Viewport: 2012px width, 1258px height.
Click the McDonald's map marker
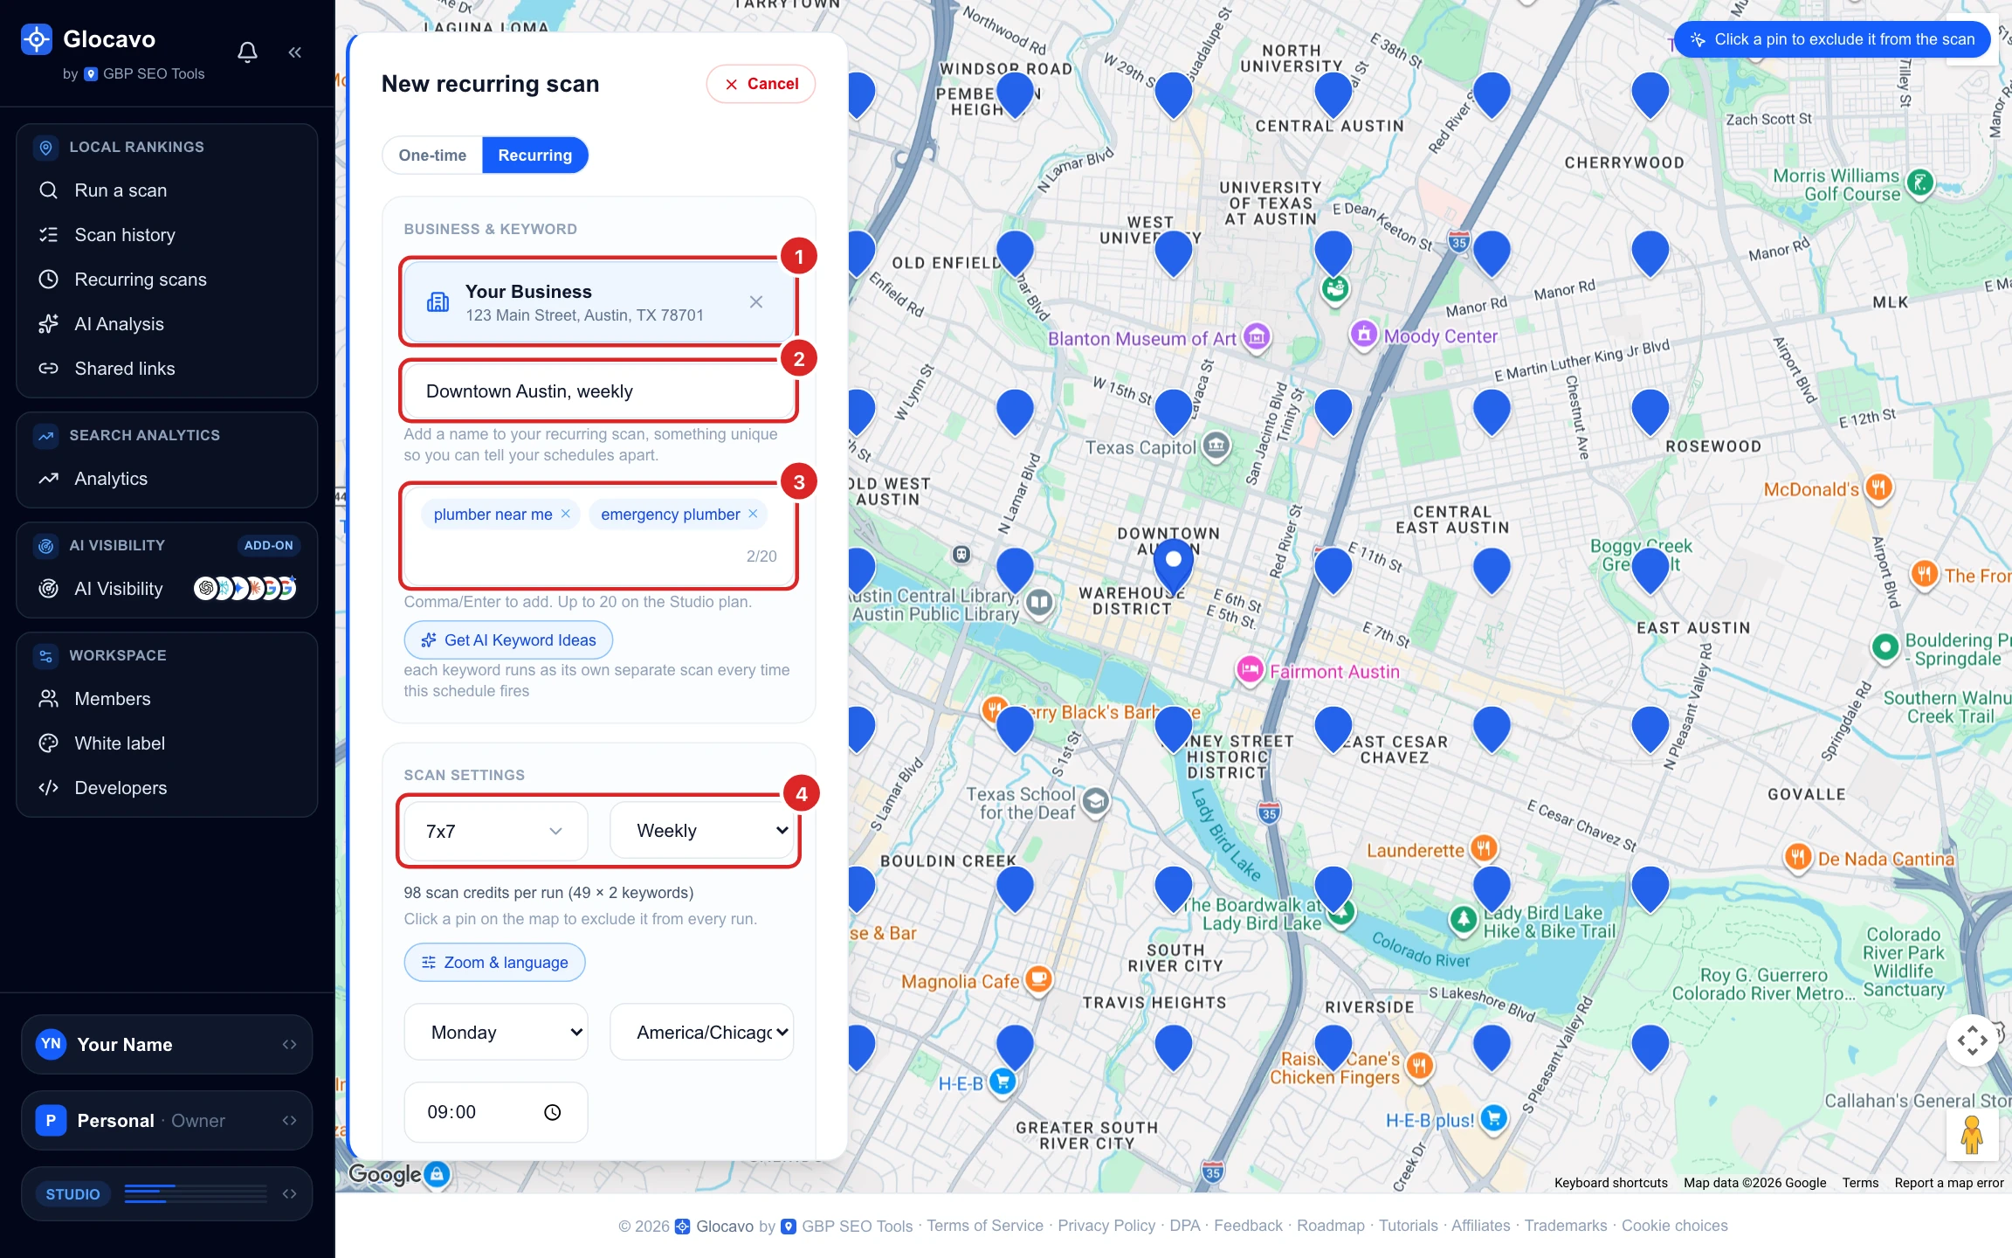click(1879, 487)
